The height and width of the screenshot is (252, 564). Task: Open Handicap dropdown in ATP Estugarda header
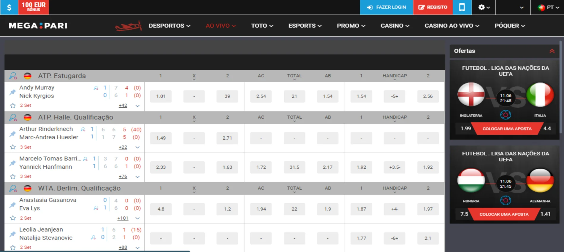[395, 76]
